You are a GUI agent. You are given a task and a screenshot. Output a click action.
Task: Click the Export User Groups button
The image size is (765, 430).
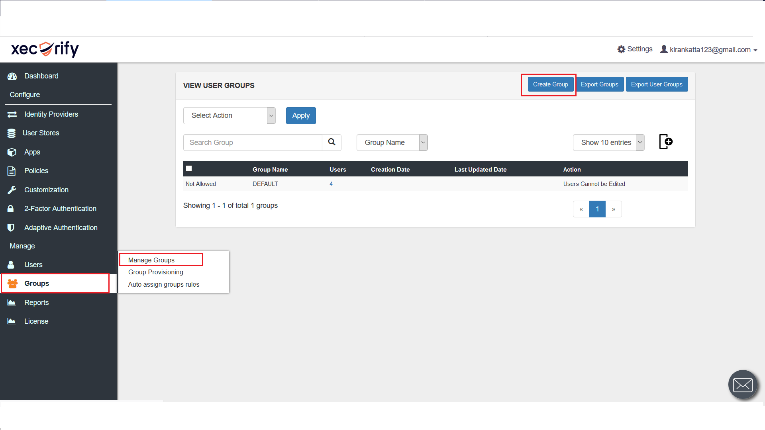point(657,84)
